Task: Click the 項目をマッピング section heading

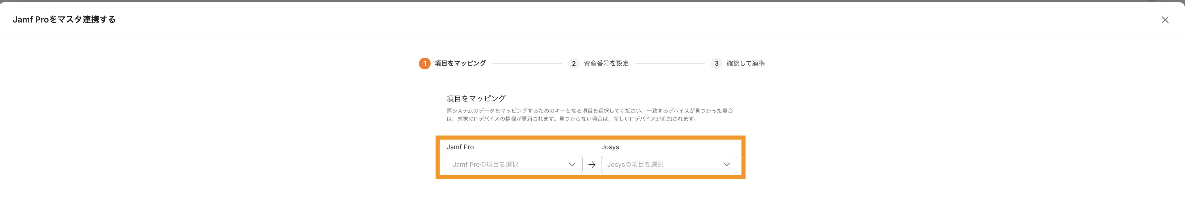Action: (x=476, y=98)
